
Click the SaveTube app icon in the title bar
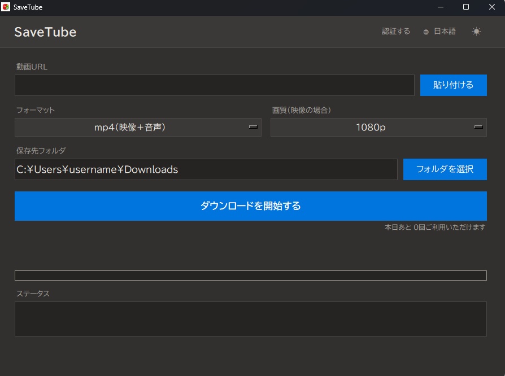(x=7, y=7)
